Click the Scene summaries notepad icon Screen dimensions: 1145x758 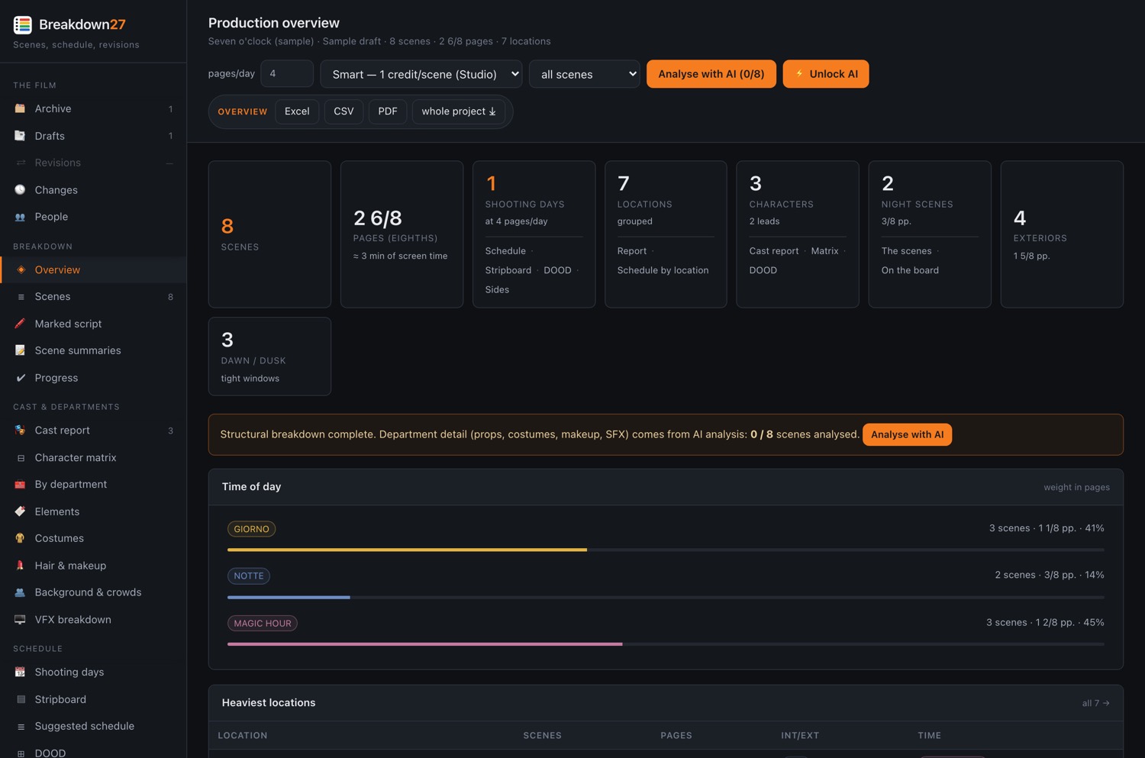pyautogui.click(x=20, y=350)
